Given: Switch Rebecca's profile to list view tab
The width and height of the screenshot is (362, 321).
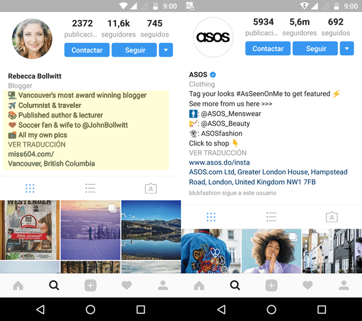Looking at the screenshot, I should [x=91, y=188].
